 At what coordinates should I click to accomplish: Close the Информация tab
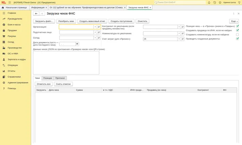coord(46,7)
